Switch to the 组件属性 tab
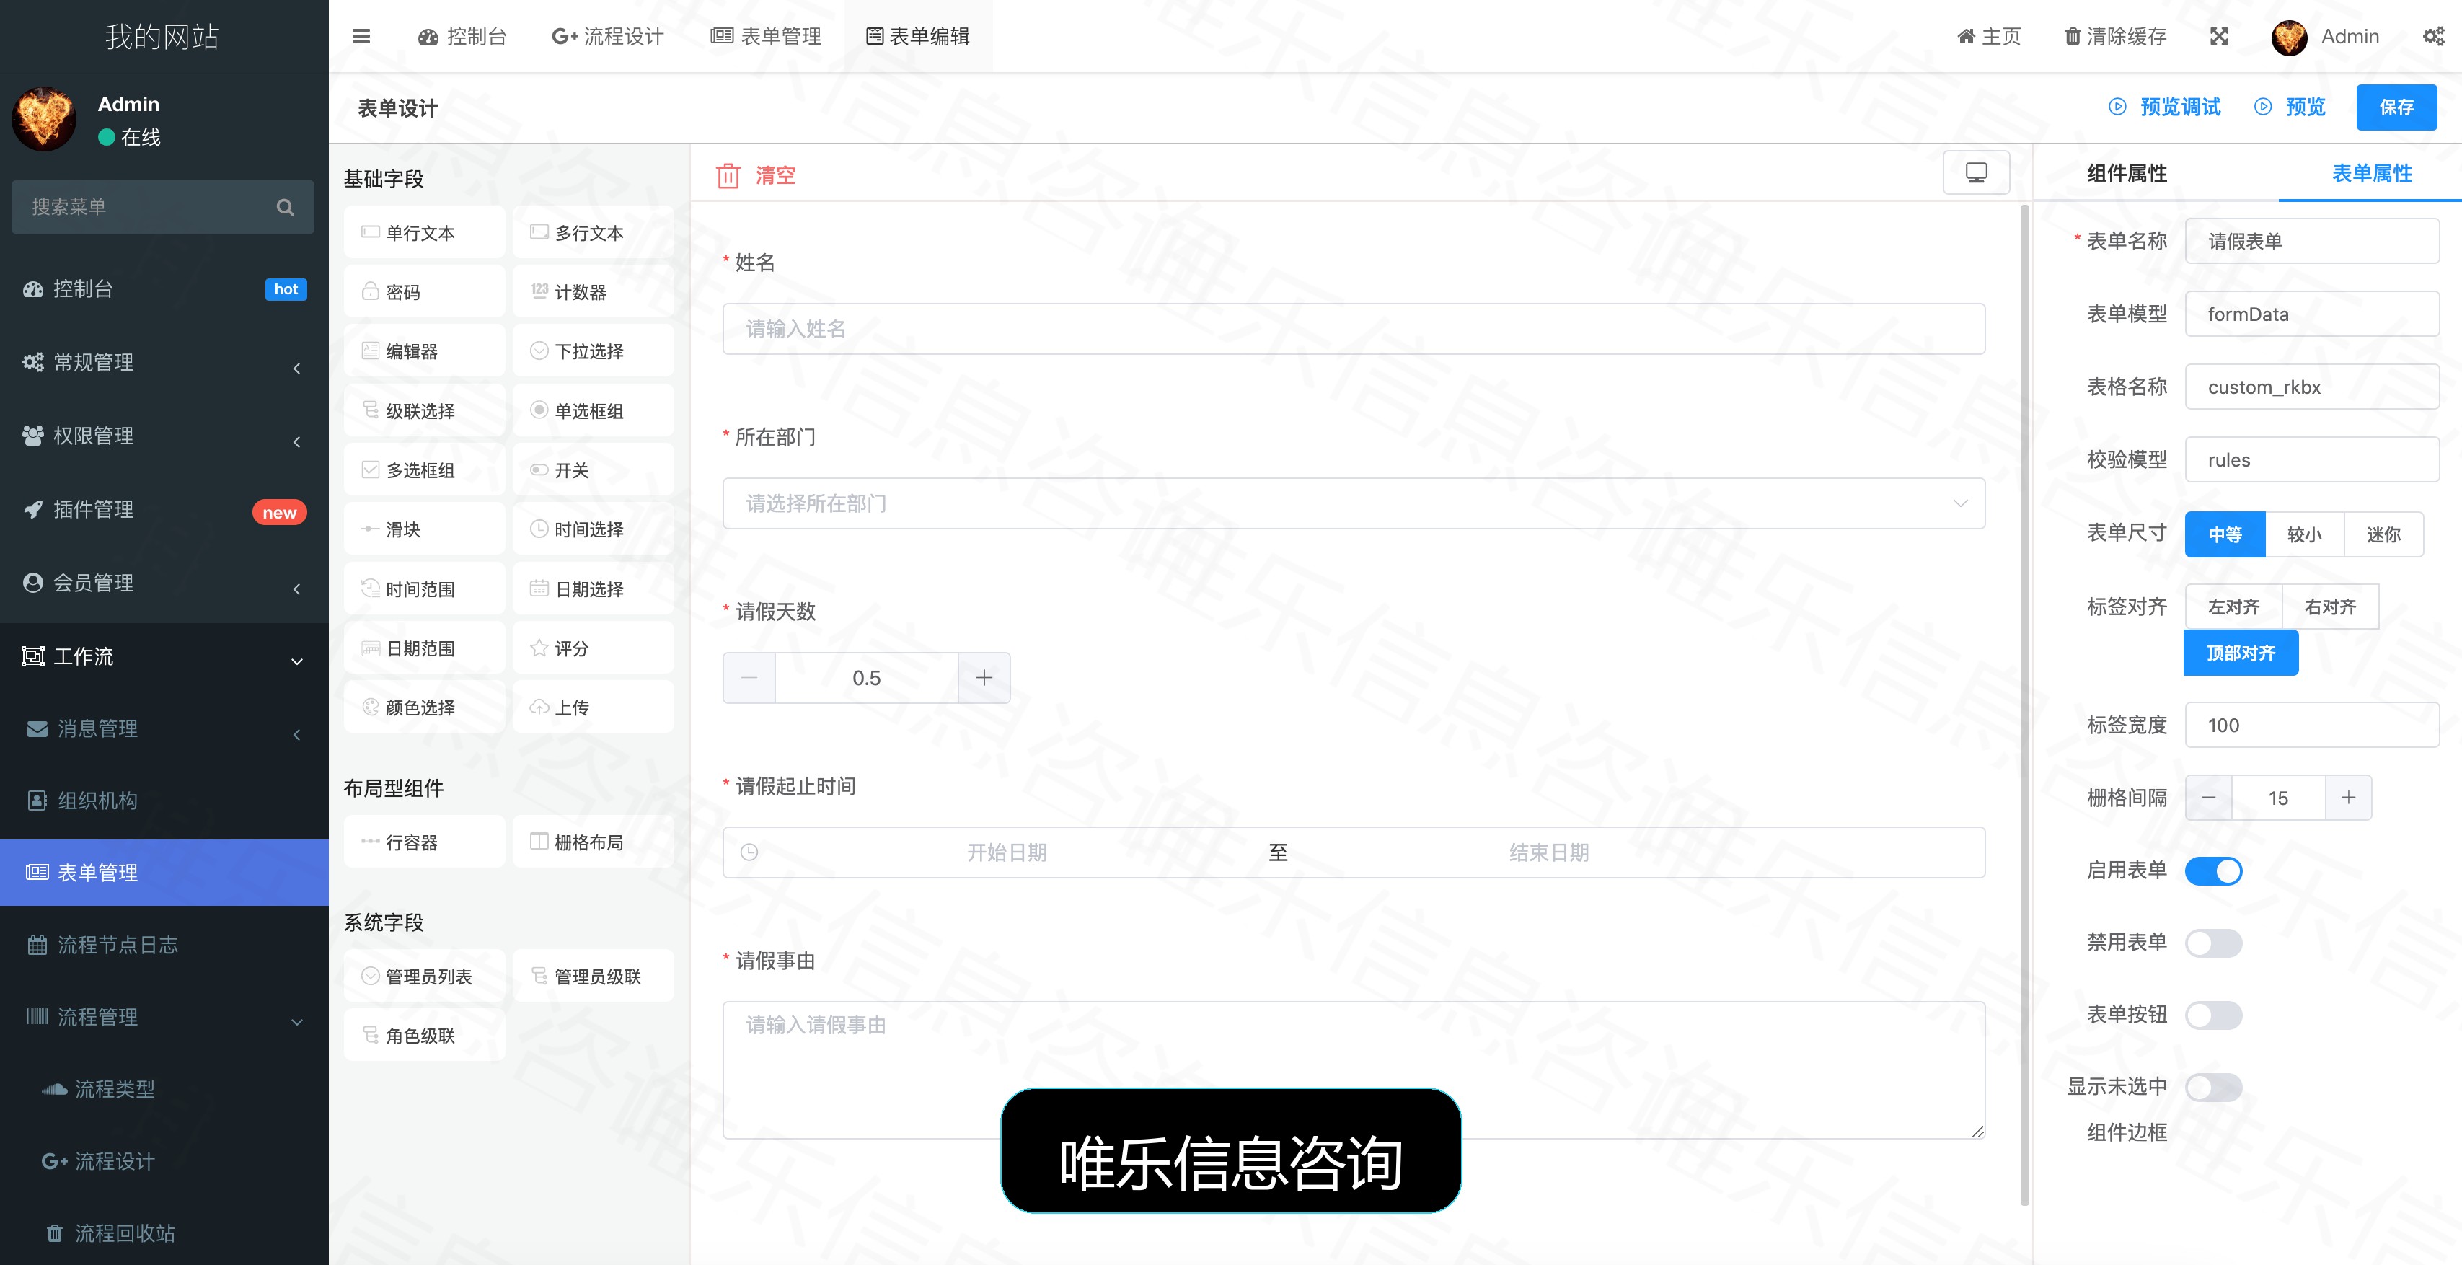 click(2127, 174)
